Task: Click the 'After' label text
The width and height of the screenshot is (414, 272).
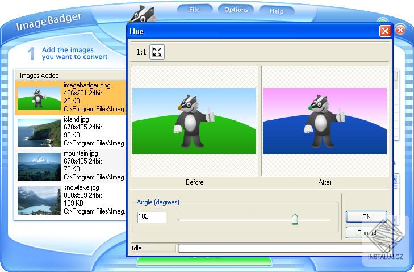Action: click(x=325, y=182)
